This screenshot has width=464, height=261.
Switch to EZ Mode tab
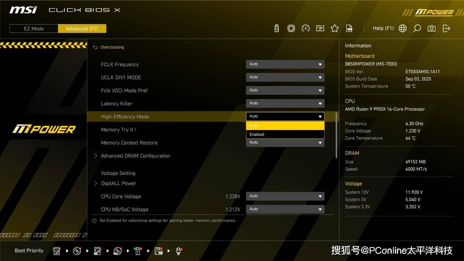[x=34, y=29]
